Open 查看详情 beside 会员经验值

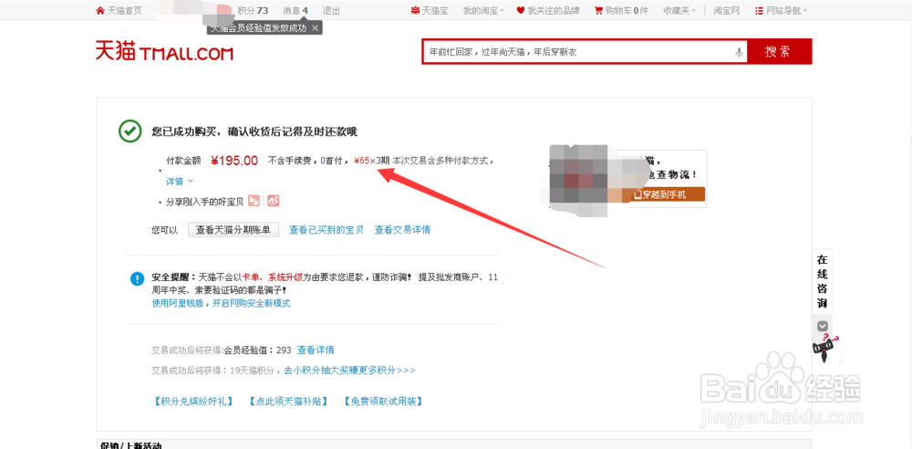point(316,350)
